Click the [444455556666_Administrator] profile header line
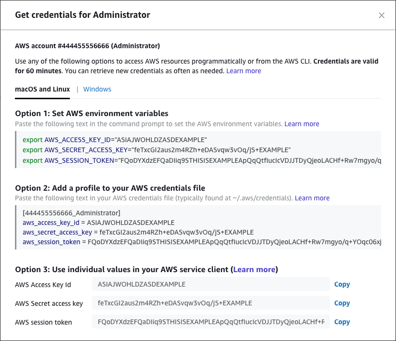Image resolution: width=396 pixels, height=341 pixels. (71, 213)
